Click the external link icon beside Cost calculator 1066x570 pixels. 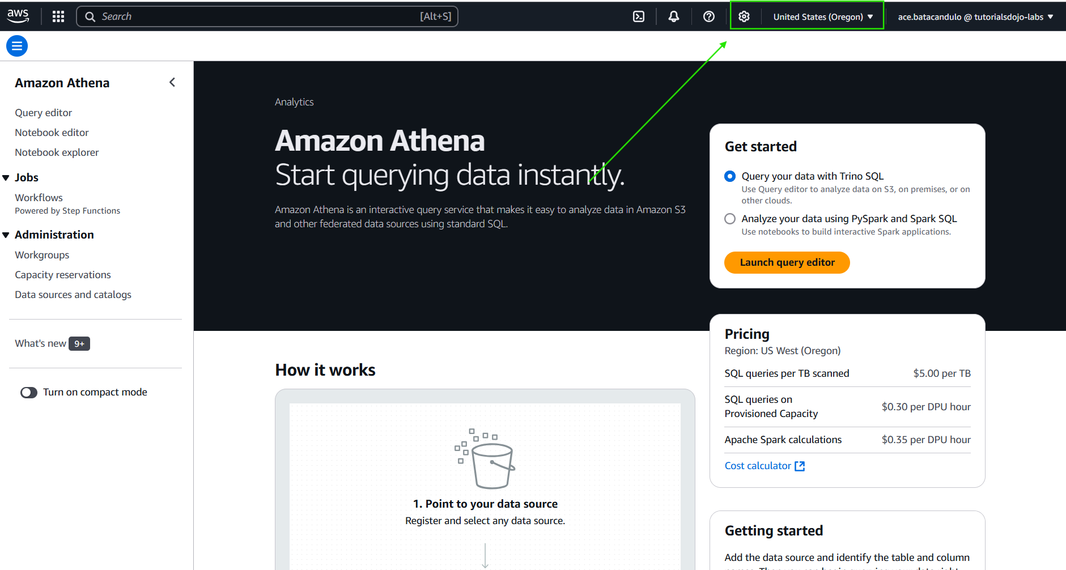800,466
